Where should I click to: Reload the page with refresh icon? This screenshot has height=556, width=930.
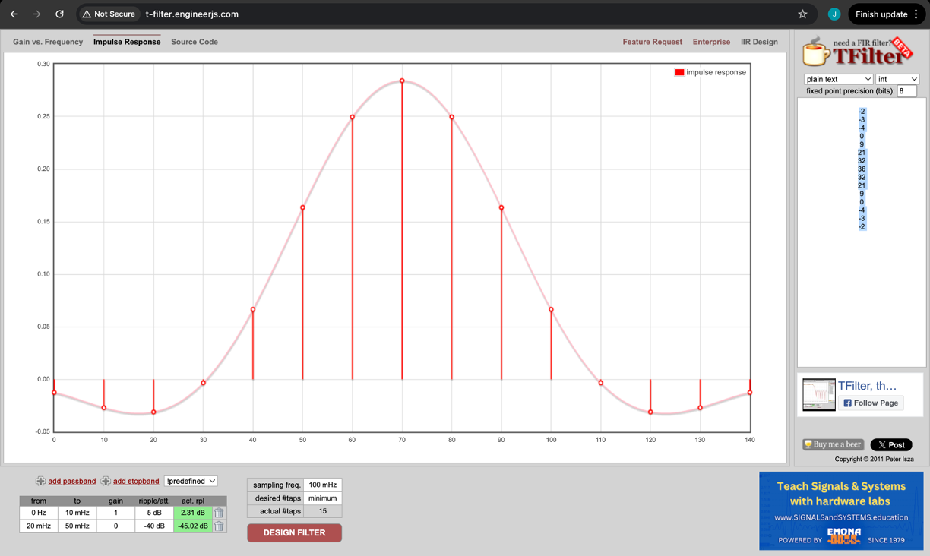(x=59, y=14)
